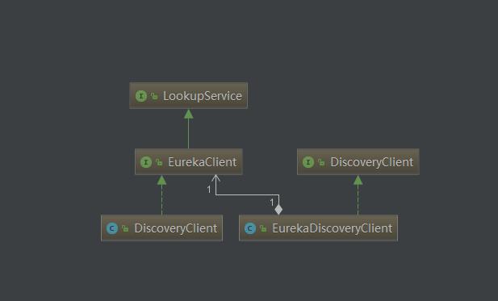Select the EurekaClient interface node
This screenshot has width=498, height=301.
(x=189, y=162)
